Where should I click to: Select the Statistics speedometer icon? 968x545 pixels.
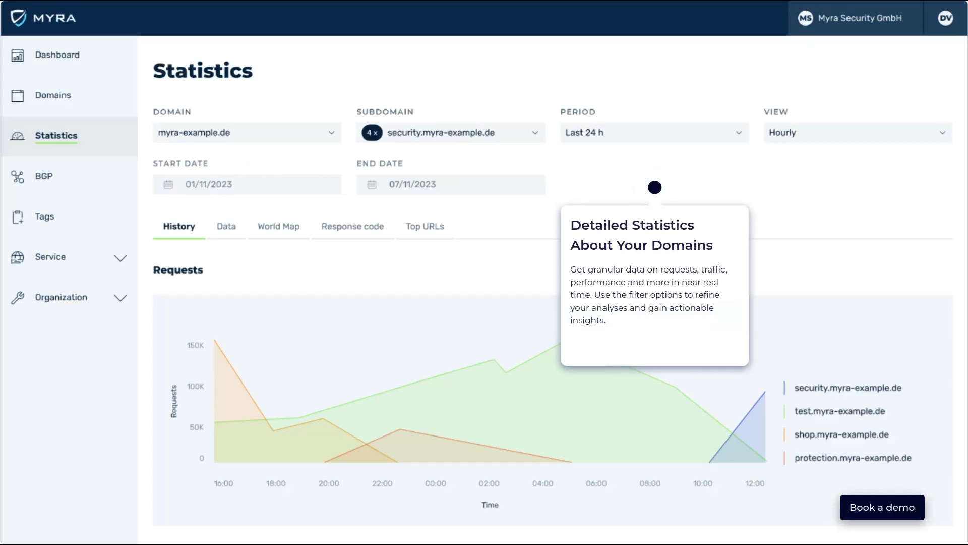[x=18, y=136]
